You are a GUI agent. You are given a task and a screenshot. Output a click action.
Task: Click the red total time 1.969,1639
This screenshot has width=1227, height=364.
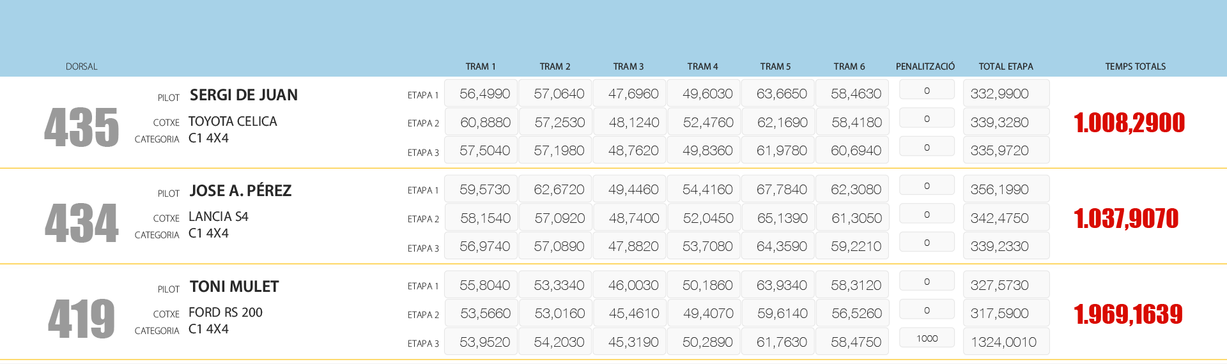1128,314
